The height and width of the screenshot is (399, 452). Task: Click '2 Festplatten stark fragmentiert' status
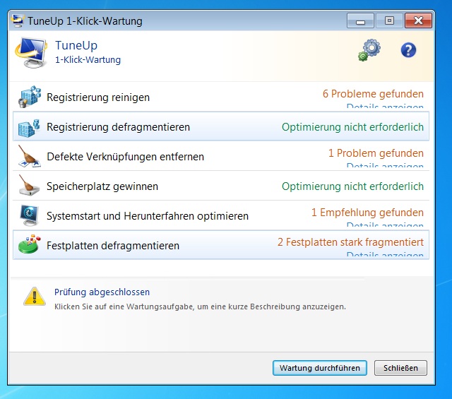[x=350, y=242]
